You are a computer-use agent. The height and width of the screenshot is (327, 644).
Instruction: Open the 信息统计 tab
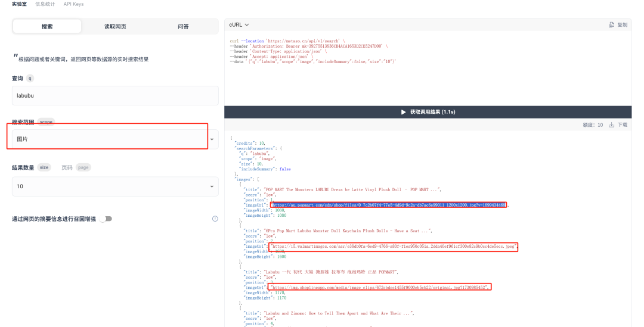pos(45,4)
